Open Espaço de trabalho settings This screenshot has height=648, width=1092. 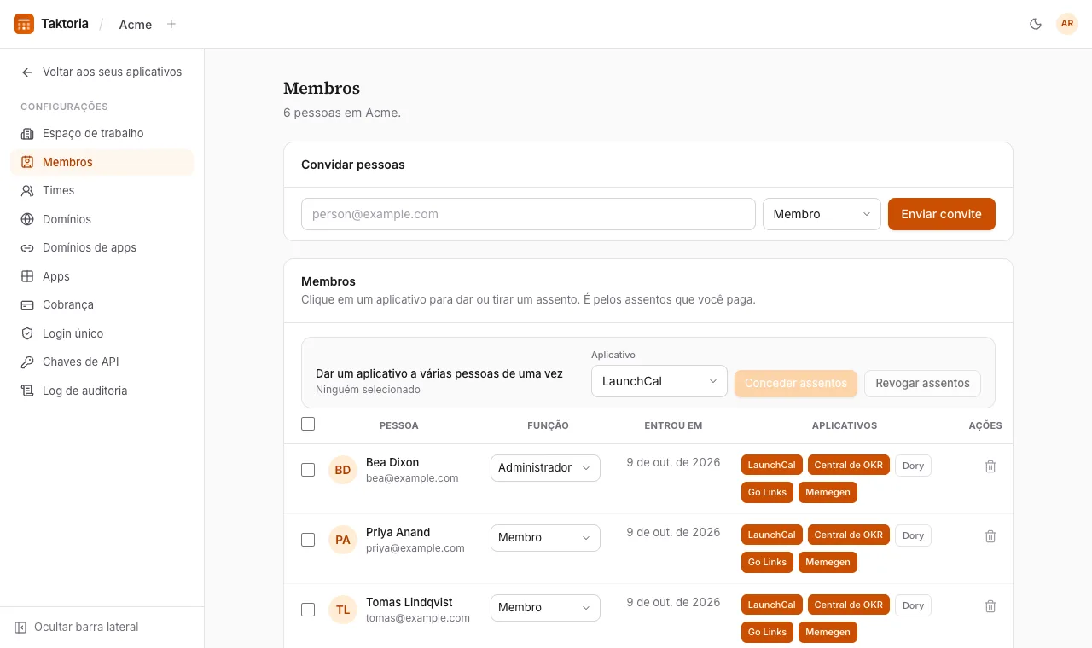click(x=102, y=133)
